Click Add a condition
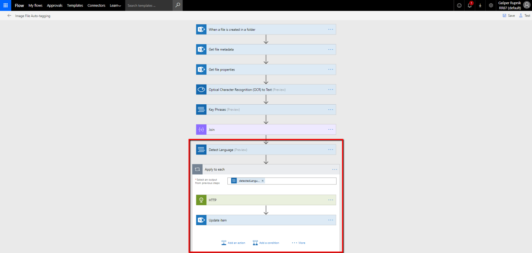Screen dimensions: 532x253 266,243
